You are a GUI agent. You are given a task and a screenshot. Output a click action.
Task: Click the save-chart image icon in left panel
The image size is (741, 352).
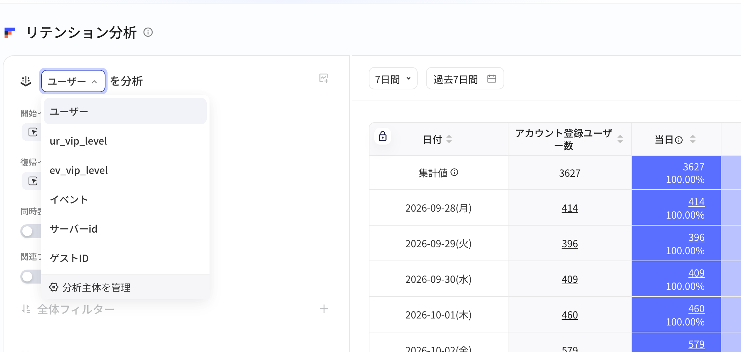coord(324,78)
